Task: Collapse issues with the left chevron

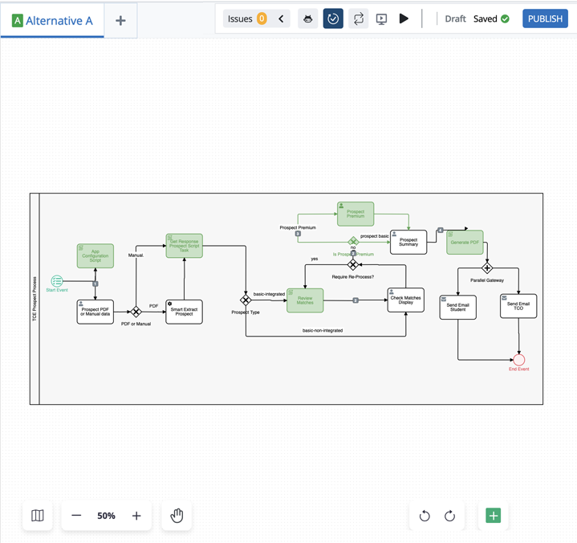Action: coord(281,18)
